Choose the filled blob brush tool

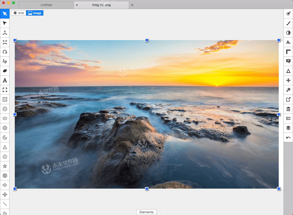[5, 71]
